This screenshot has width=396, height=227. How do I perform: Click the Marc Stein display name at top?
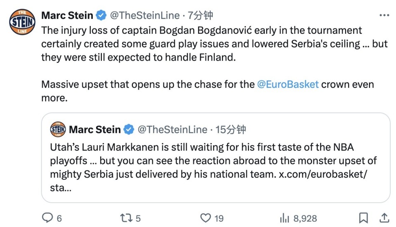[x=67, y=16]
